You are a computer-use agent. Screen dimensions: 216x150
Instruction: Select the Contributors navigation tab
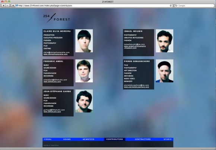click(115, 139)
